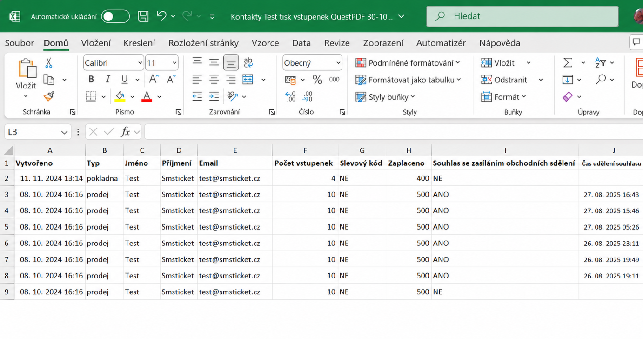Click the merge and center icon

pos(248,80)
